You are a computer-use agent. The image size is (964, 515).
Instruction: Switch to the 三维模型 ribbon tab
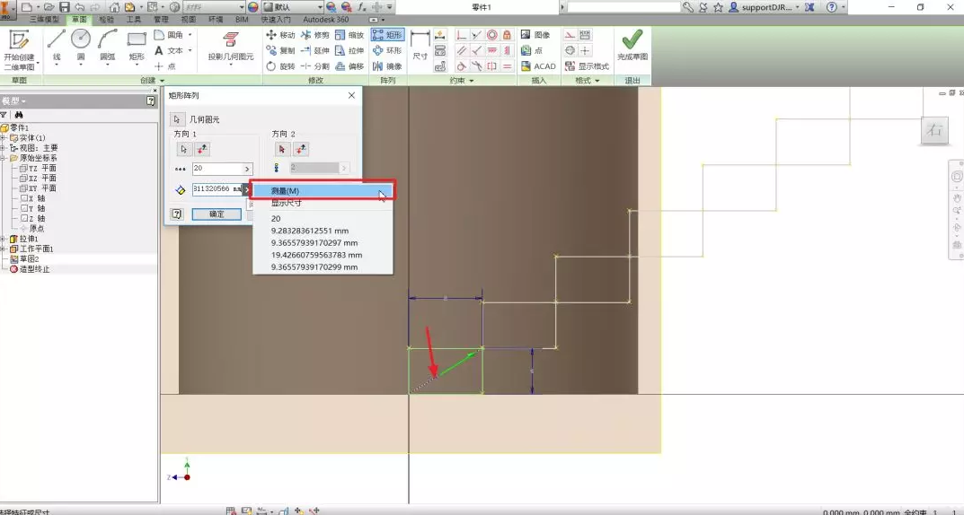pyautogui.click(x=44, y=20)
